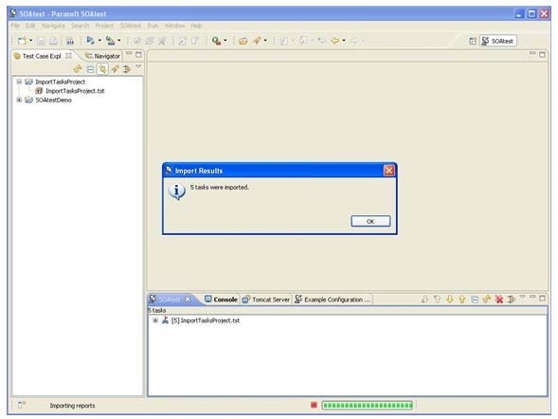The image size is (558, 419).
Task: Click Refresh icon in tasks view toolbar
Action: (x=486, y=300)
